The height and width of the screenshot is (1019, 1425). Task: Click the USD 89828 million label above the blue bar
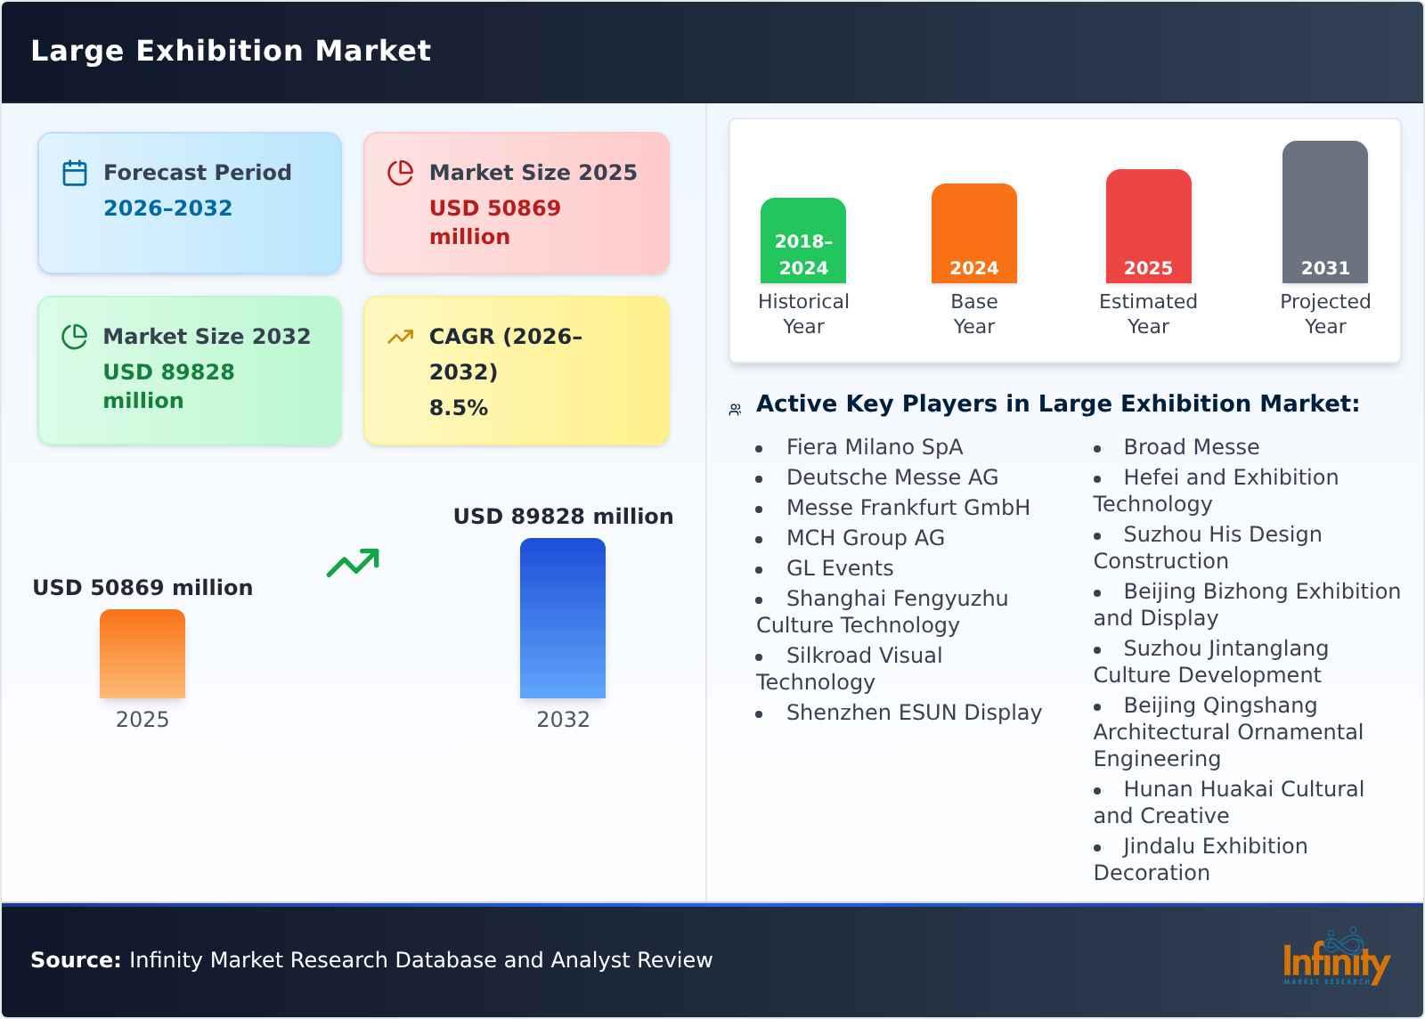(x=564, y=516)
